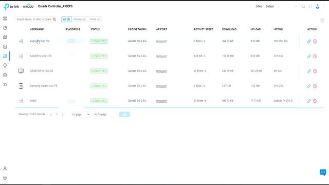Image resolution: width=329 pixels, height=185 pixels.
Task: Block the DESKTOP client
Action: [315, 71]
